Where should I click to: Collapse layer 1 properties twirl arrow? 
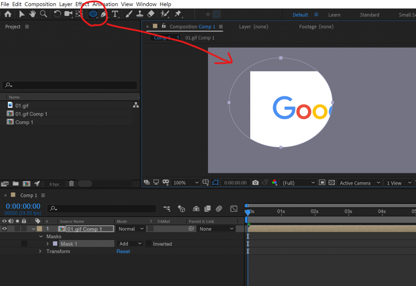[33, 229]
